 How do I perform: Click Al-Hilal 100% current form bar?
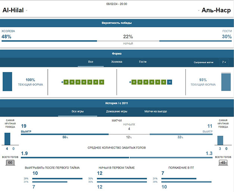(7, 82)
